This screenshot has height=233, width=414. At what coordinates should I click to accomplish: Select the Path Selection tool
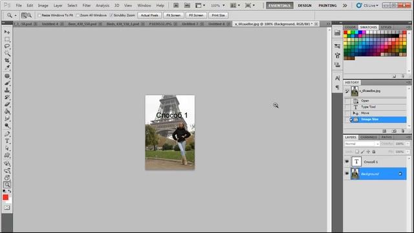pos(7,148)
